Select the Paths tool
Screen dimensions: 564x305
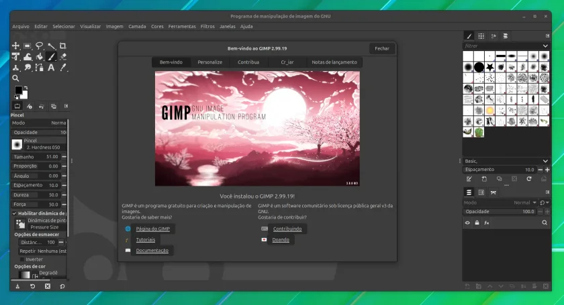[39, 67]
